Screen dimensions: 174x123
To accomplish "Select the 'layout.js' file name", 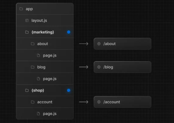I will [x=39, y=20].
